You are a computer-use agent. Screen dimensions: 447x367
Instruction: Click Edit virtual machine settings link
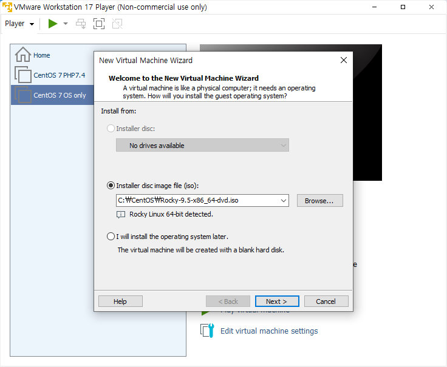tap(269, 331)
